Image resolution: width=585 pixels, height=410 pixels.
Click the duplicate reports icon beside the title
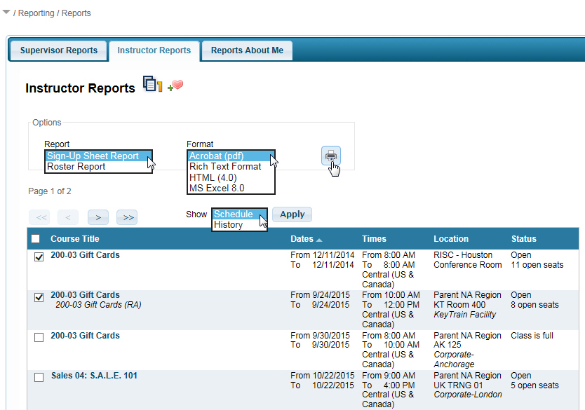pyautogui.click(x=152, y=84)
